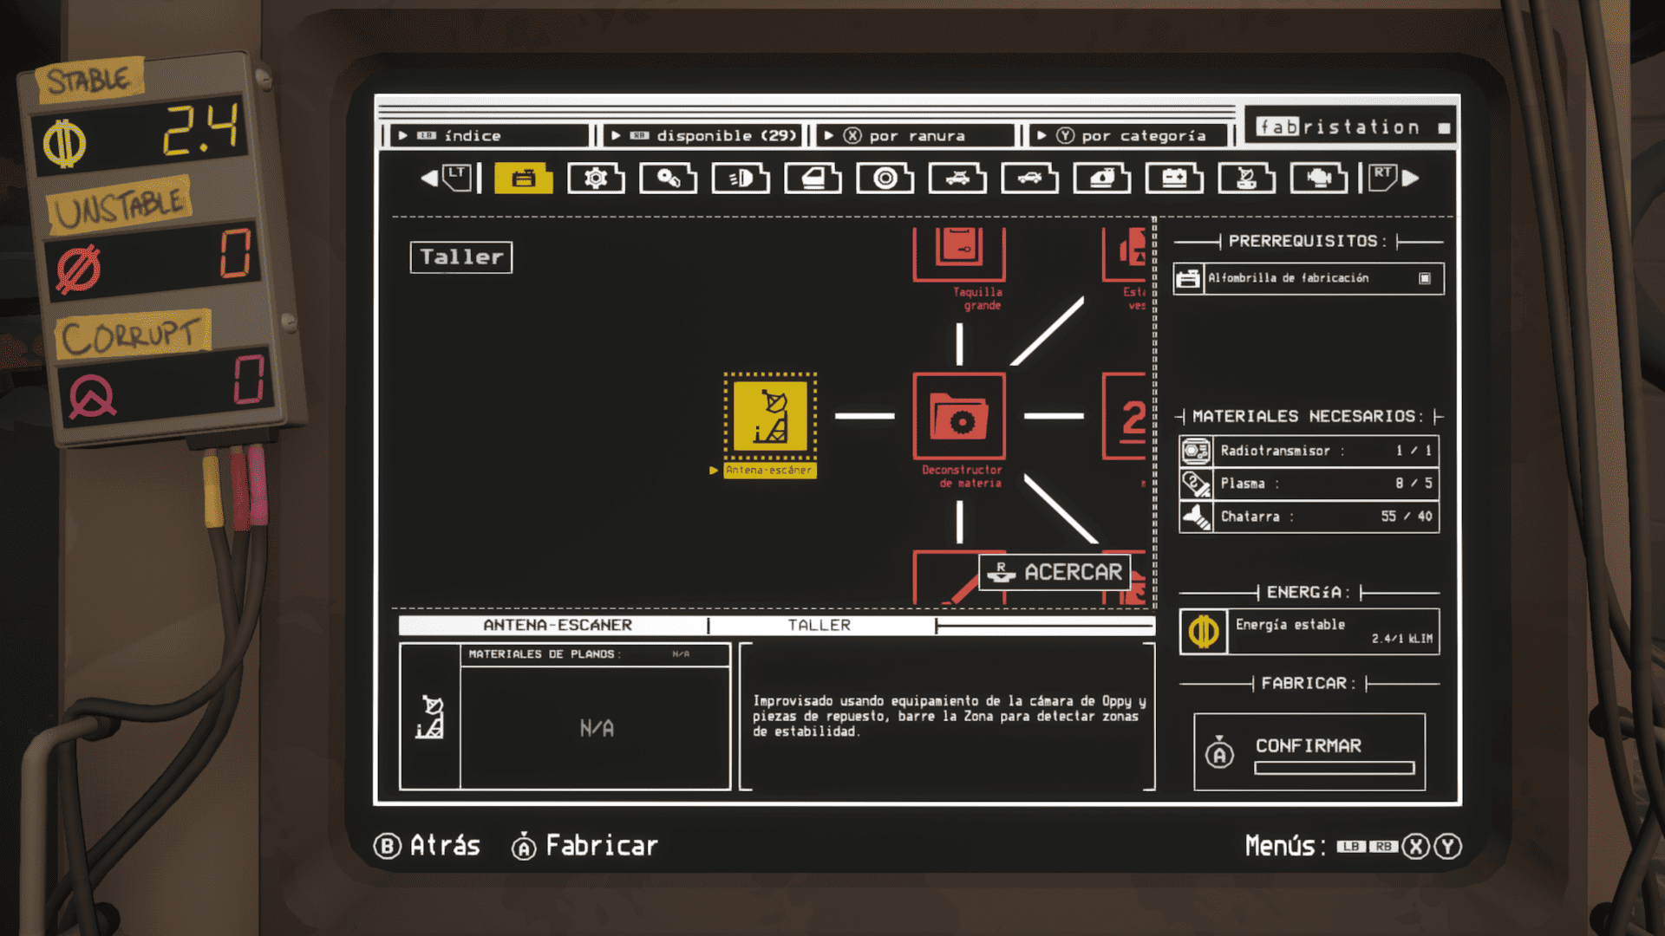The width and height of the screenshot is (1665, 936).
Task: Open the wheel tire category folder
Action: [885, 179]
